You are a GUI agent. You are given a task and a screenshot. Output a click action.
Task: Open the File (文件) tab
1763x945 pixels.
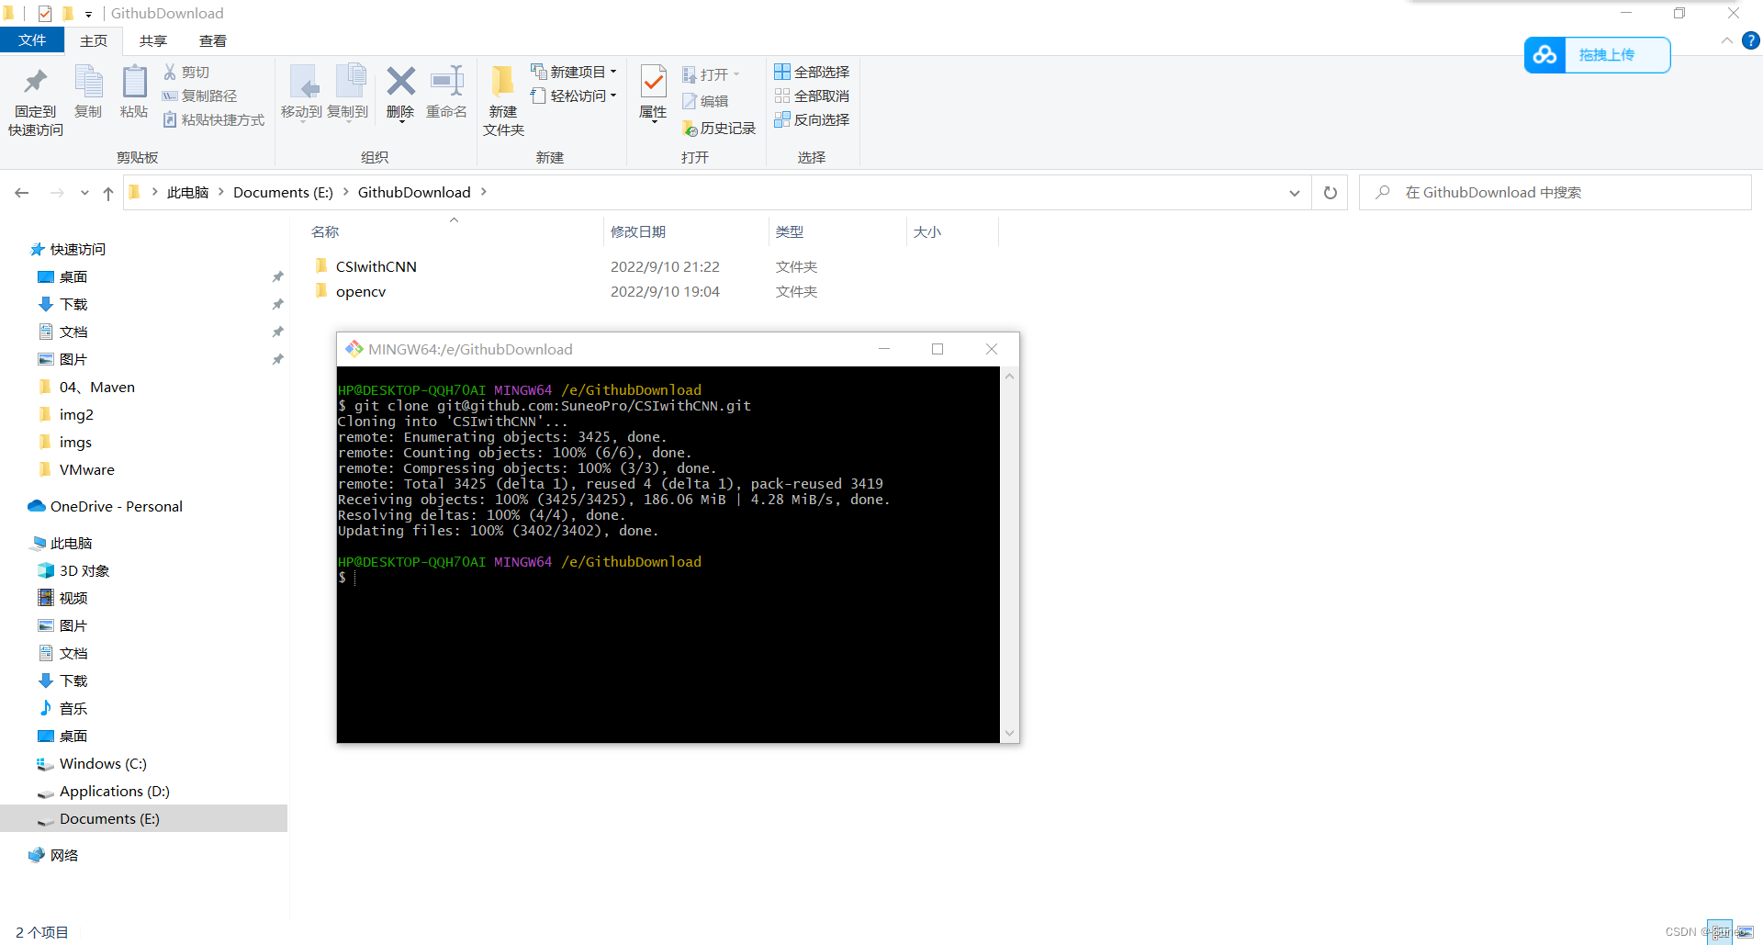point(32,40)
